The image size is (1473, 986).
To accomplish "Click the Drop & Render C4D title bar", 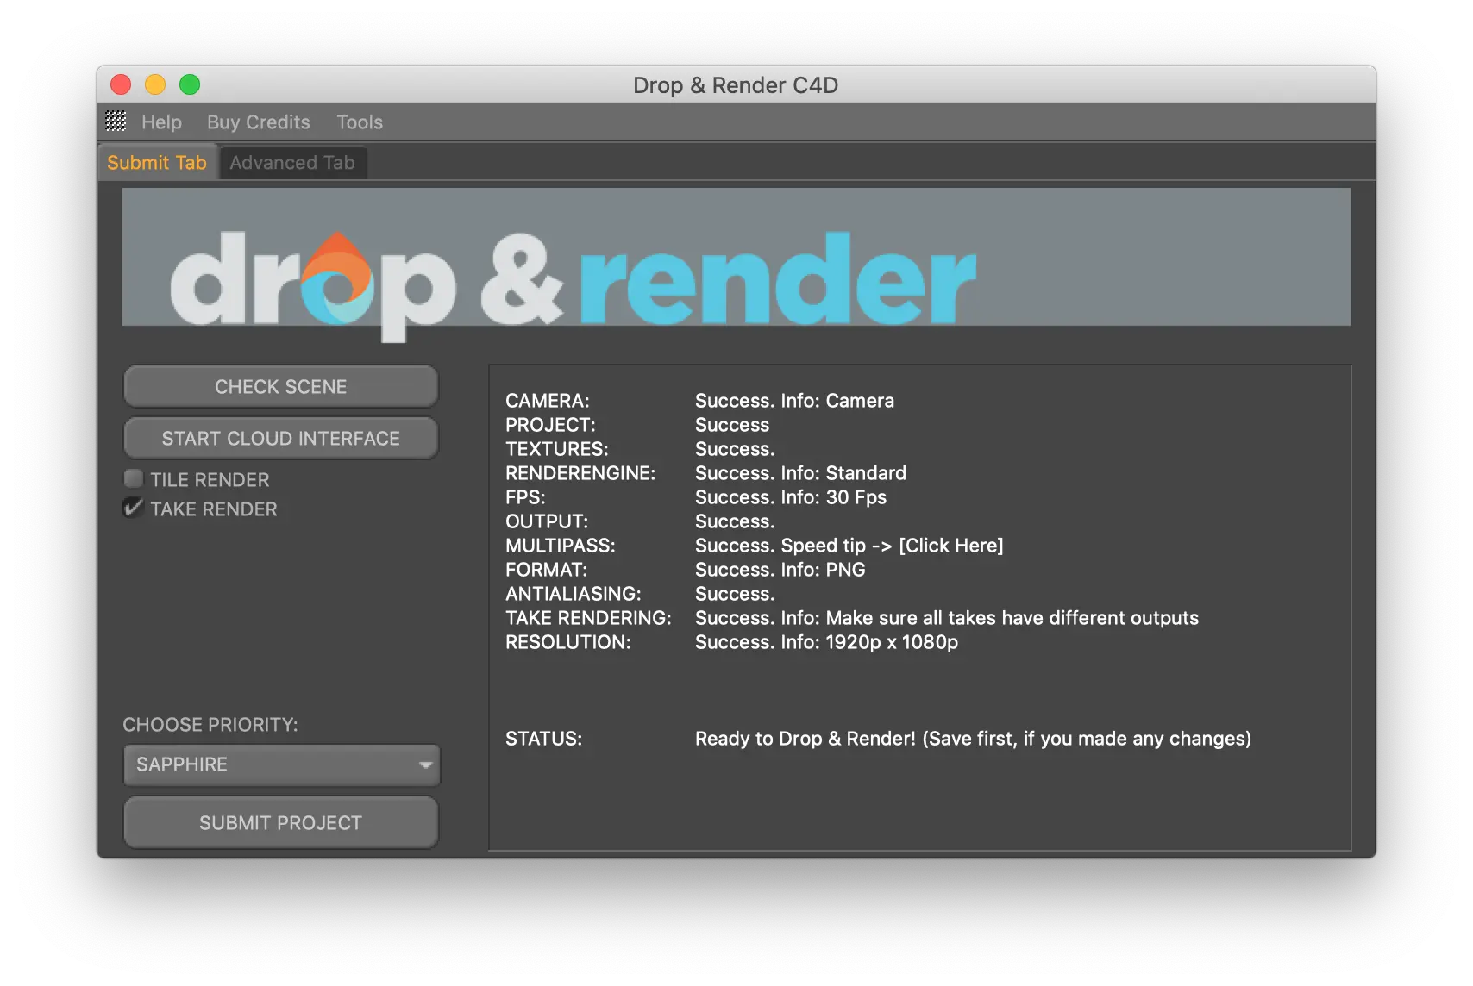I will coord(735,85).
